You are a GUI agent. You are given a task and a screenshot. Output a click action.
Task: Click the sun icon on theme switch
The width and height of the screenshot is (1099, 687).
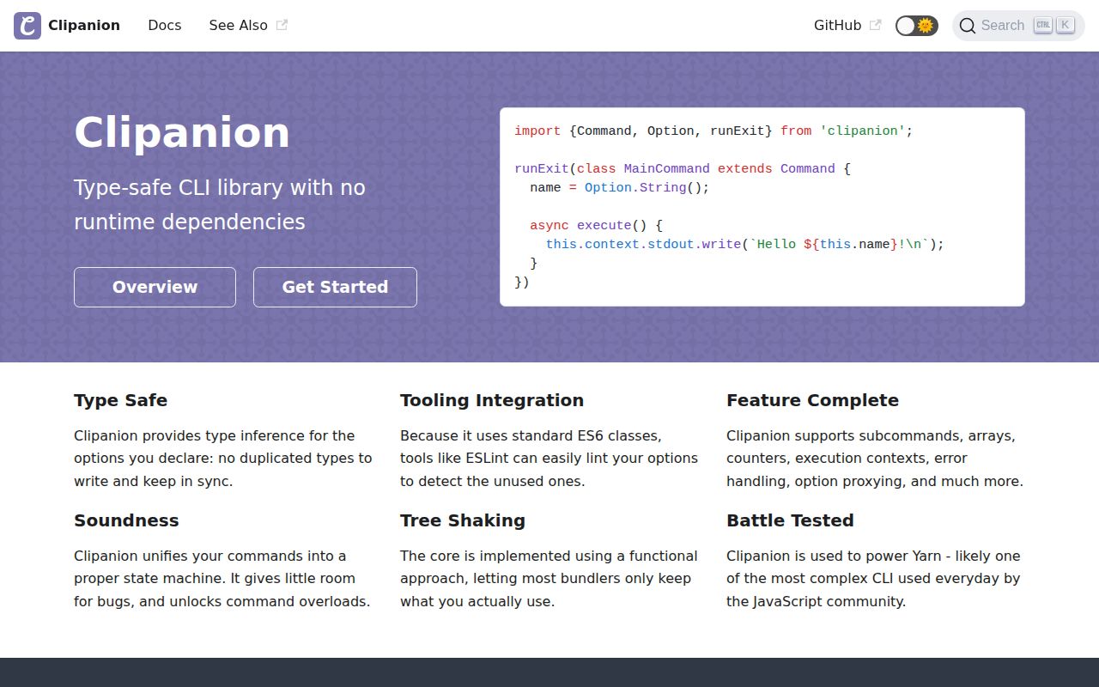click(x=926, y=26)
